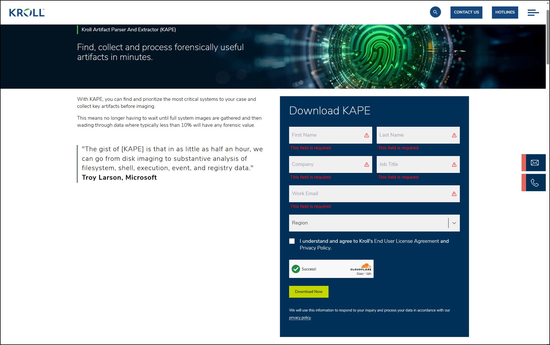Image resolution: width=550 pixels, height=345 pixels.
Task: Click 'Troy Larson, Microsoft' attribution text
Action: pos(119,177)
